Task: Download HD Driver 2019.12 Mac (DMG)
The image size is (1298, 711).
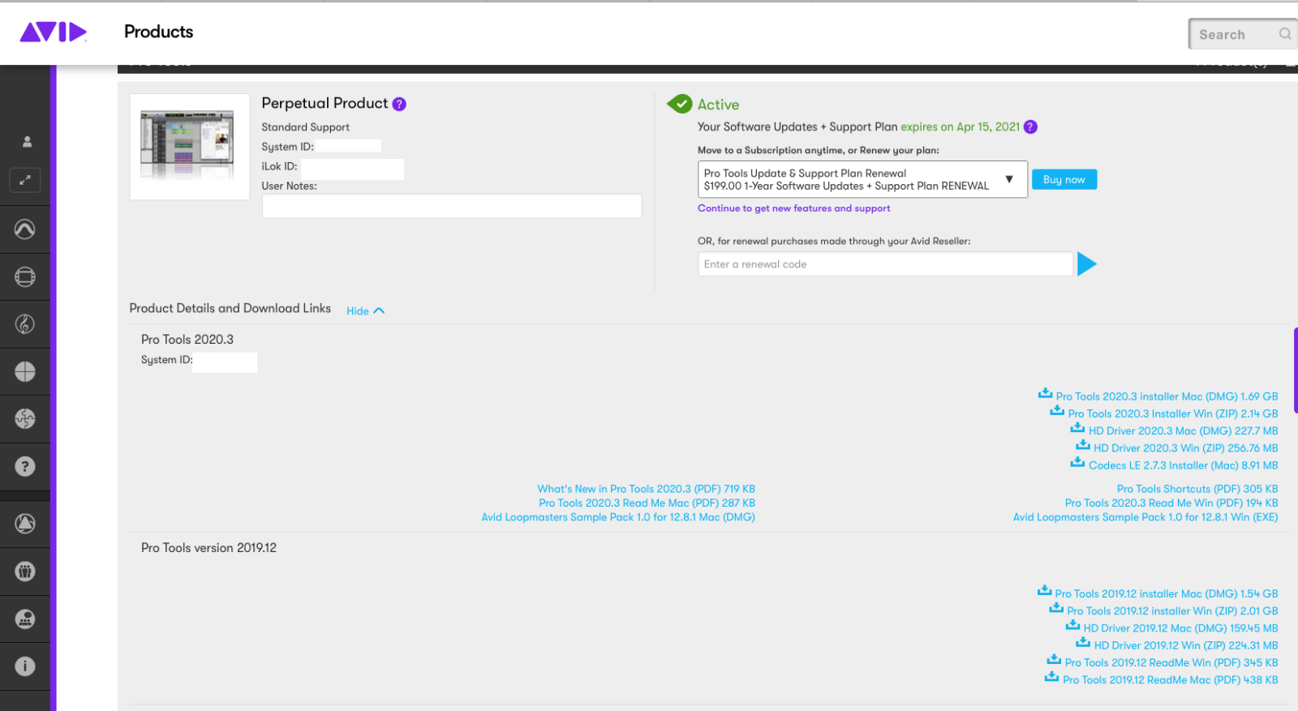Action: click(x=1180, y=628)
